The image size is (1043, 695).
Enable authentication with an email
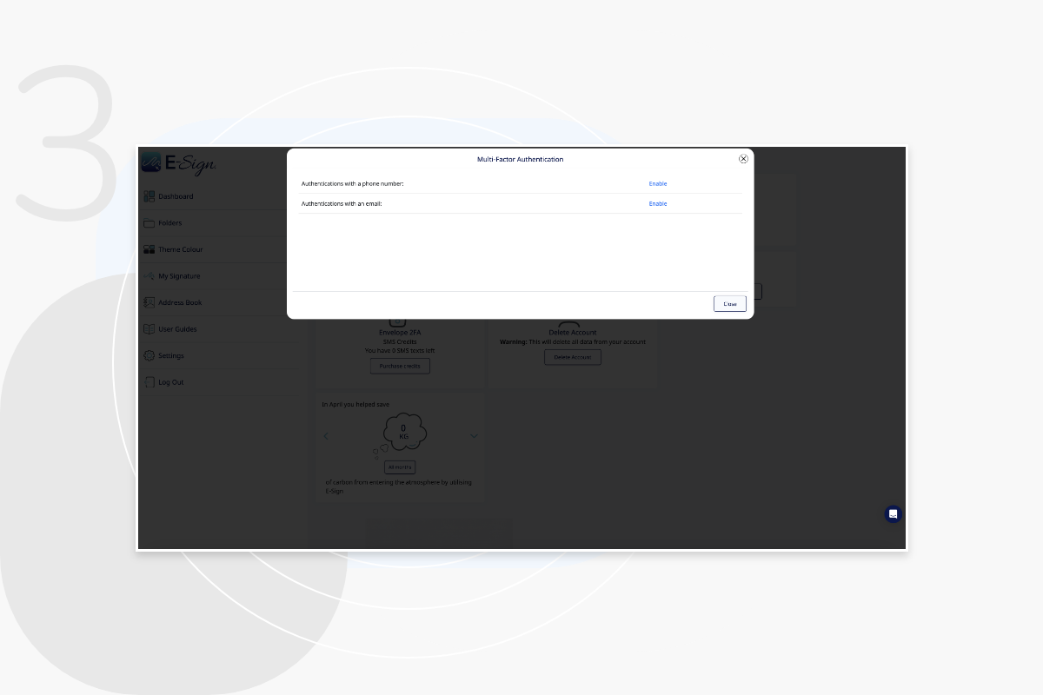point(658,203)
